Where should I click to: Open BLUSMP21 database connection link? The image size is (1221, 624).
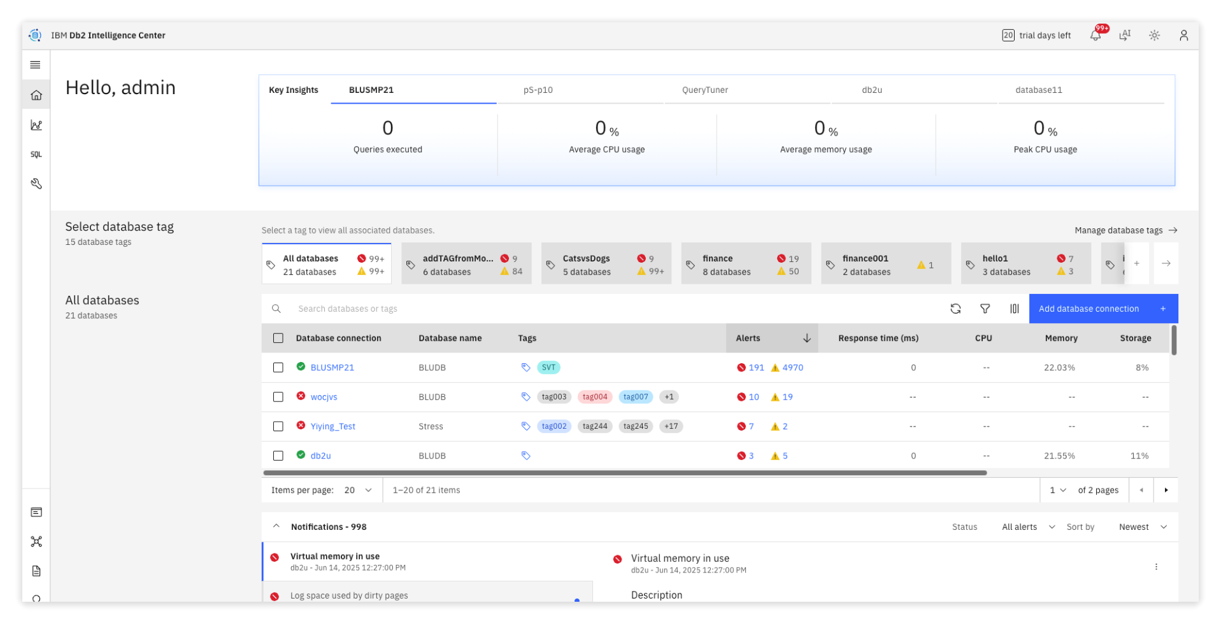(x=332, y=367)
